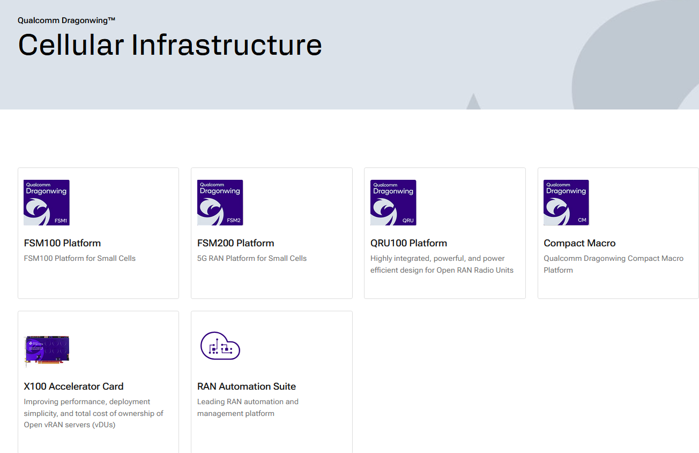
Task: Open the X100 Accelerator Card title
Action: 73,386
